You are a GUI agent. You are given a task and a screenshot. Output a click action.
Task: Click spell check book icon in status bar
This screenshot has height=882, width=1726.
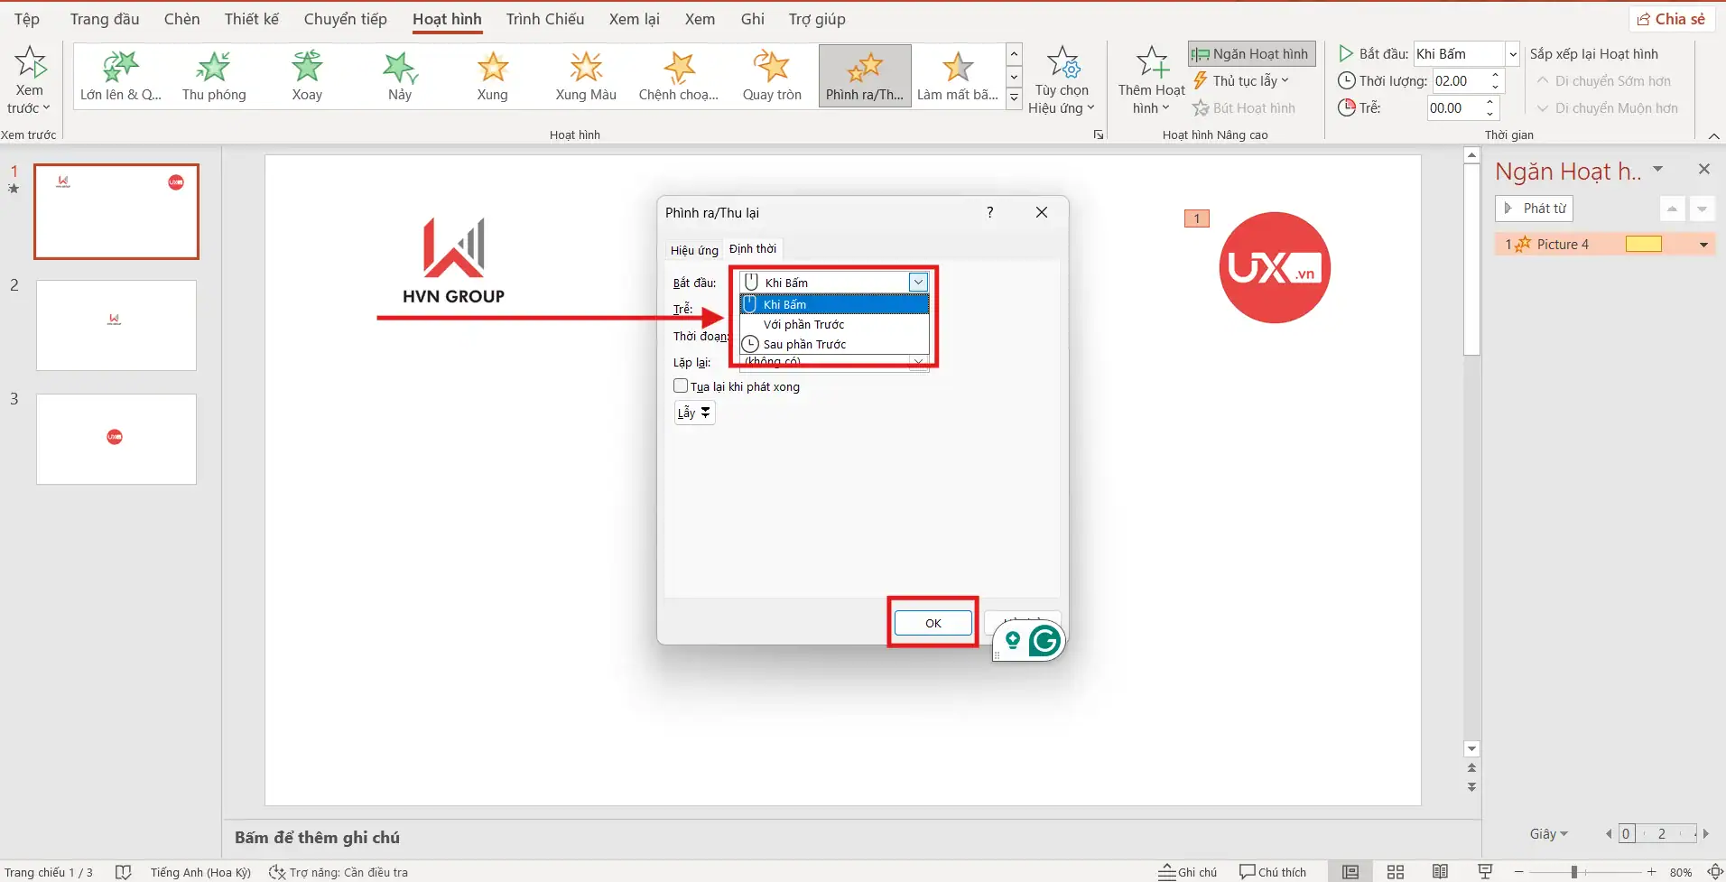click(x=124, y=872)
